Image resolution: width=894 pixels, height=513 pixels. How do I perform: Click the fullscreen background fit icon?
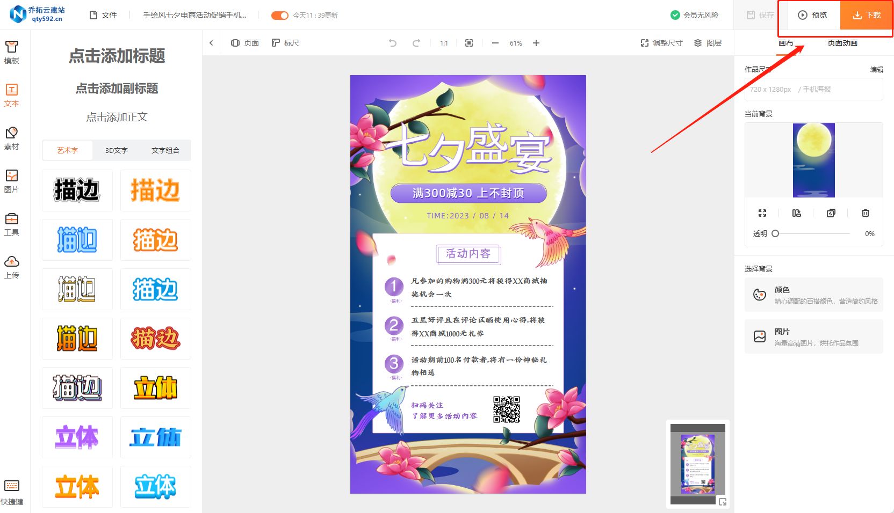pyautogui.click(x=762, y=213)
